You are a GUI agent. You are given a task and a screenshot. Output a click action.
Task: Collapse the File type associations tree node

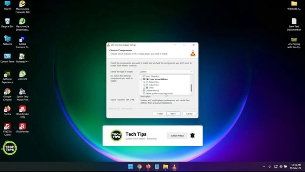coord(141,79)
